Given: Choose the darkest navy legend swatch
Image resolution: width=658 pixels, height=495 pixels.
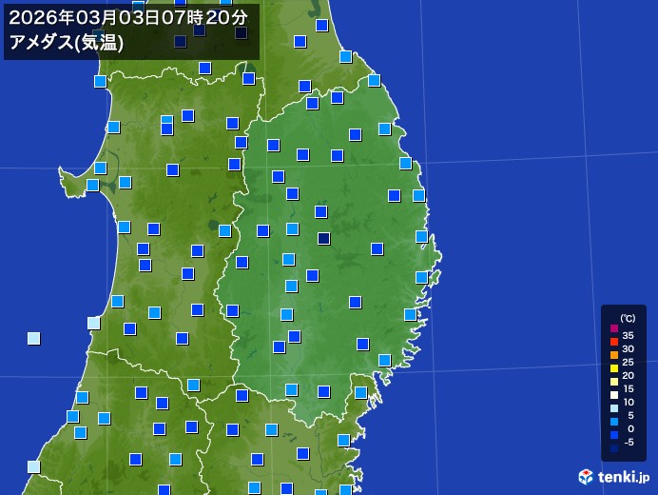Looking at the screenshot, I should [614, 448].
